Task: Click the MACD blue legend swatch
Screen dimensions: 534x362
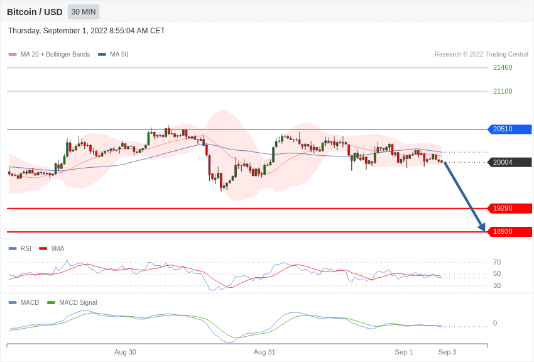Action: 13,302
